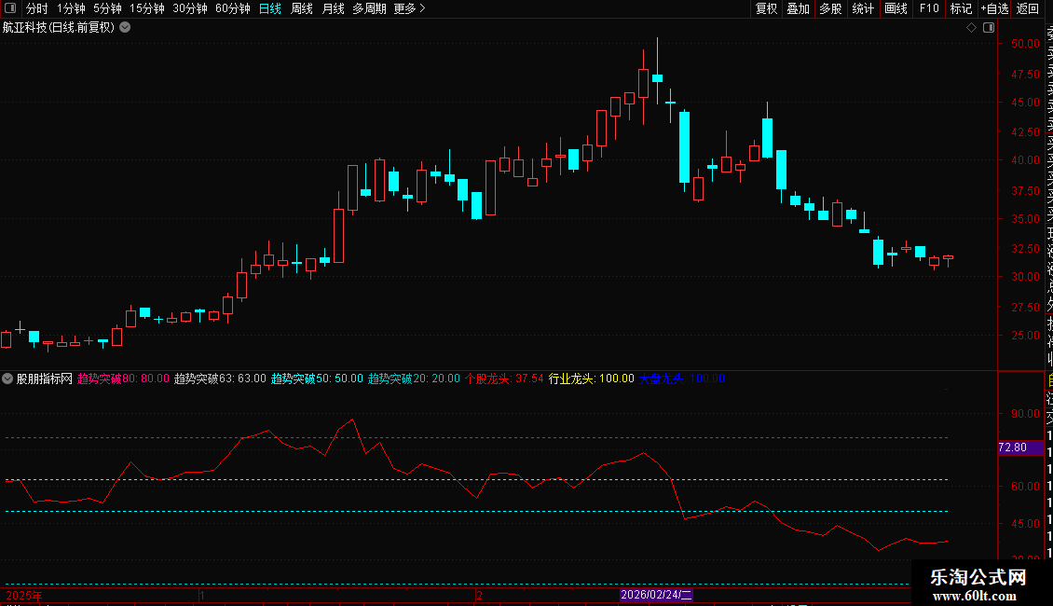The width and height of the screenshot is (1053, 606).
Task: Click the 60.00 indicator axis label
Action: click(1025, 487)
